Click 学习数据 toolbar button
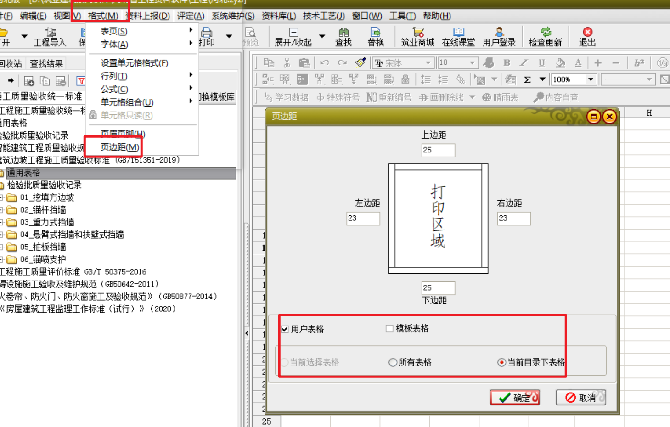This screenshot has height=427, width=670. coord(286,97)
